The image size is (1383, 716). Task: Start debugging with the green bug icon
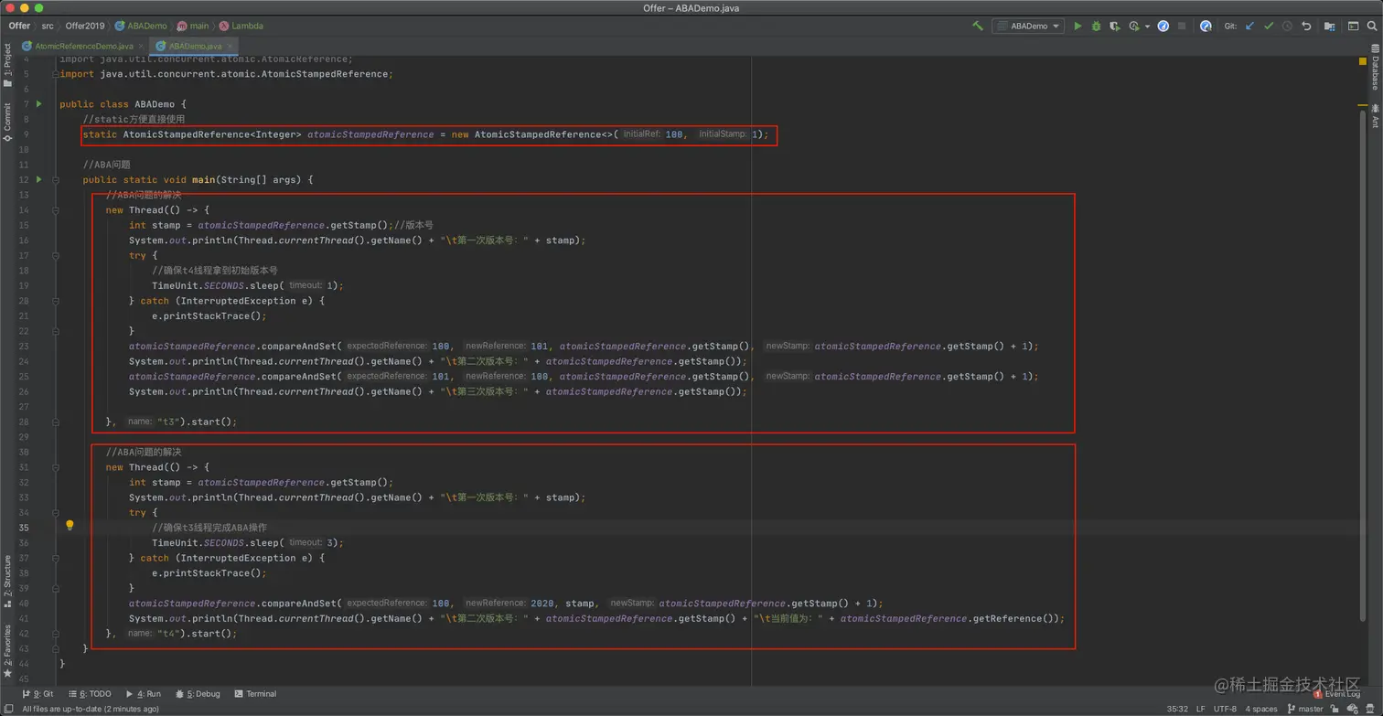[1096, 26]
